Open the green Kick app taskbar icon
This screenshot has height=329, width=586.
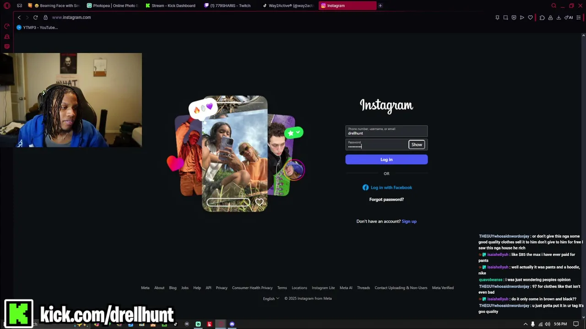[x=198, y=324]
